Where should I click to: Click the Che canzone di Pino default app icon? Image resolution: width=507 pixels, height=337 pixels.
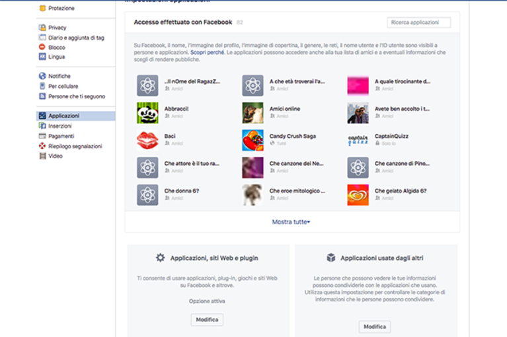tap(358, 168)
